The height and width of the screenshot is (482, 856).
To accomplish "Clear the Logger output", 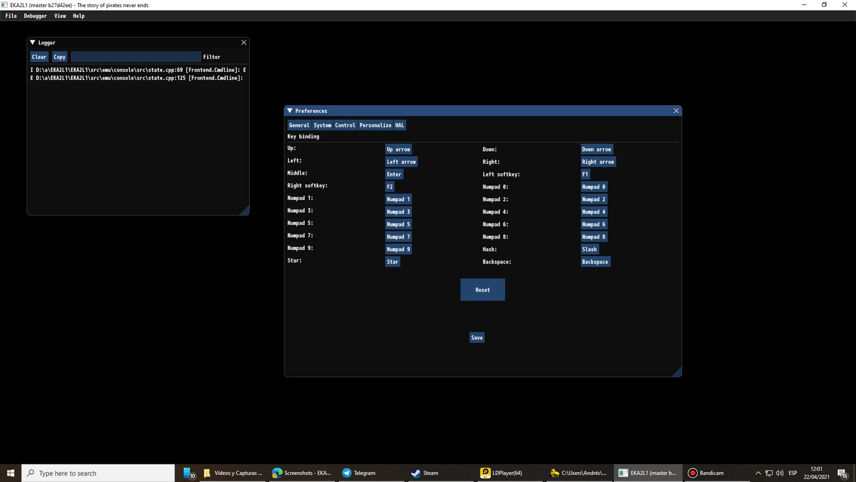I will [x=39, y=57].
